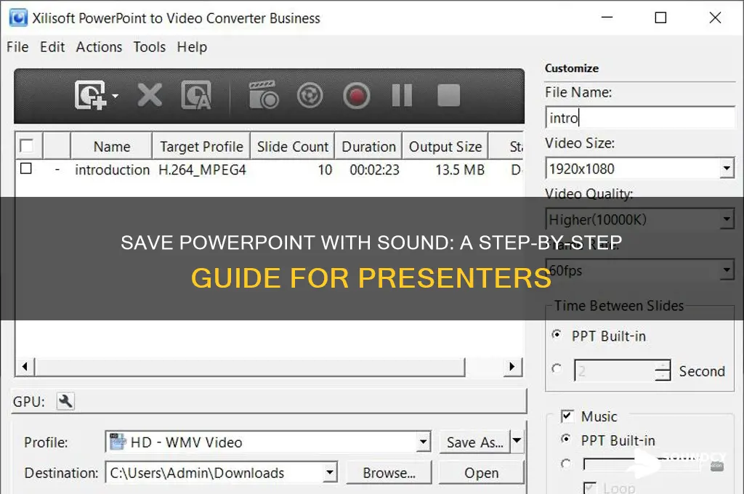744x494 pixels.
Task: Click the Open button
Action: 482,473
